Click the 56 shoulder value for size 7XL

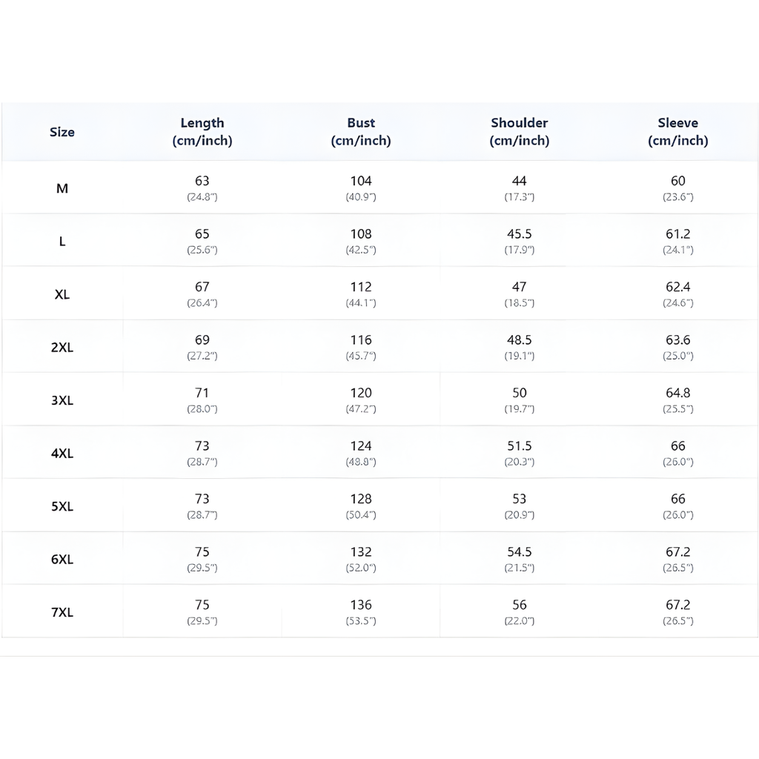(x=520, y=605)
